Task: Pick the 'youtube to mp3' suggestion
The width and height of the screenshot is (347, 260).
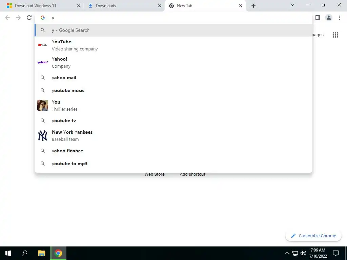Action: (173, 164)
